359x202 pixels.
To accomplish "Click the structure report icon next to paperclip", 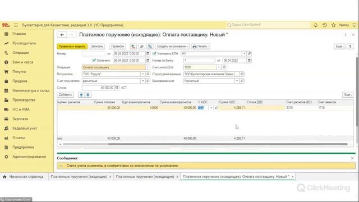I will (150, 46).
